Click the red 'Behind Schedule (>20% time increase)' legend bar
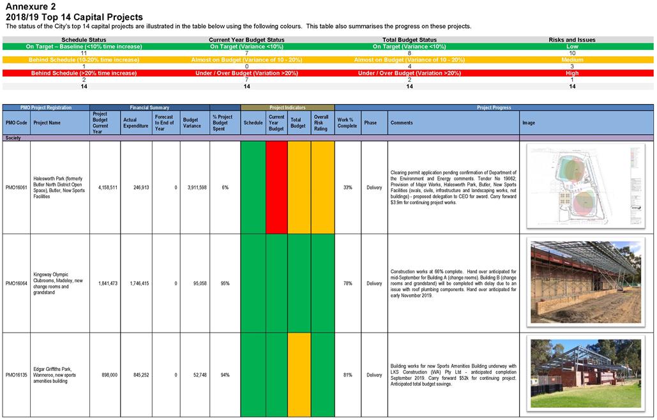The image size is (657, 420). tap(84, 73)
